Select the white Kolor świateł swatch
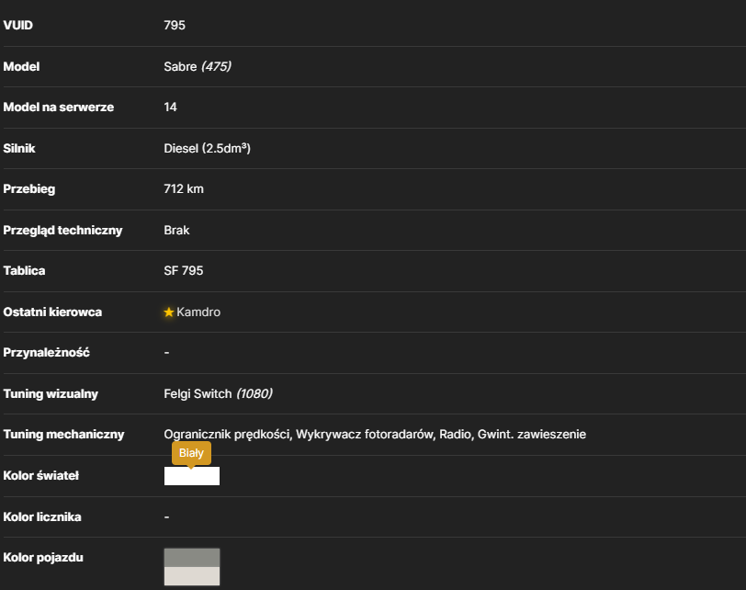The height and width of the screenshot is (590, 746). click(x=192, y=476)
